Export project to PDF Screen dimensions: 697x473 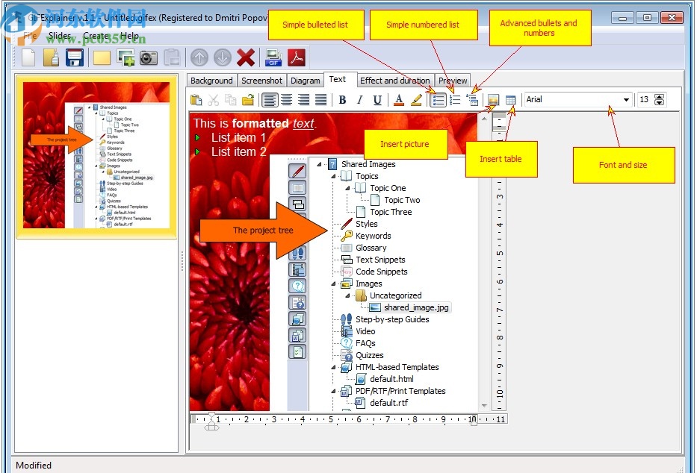pyautogui.click(x=297, y=57)
